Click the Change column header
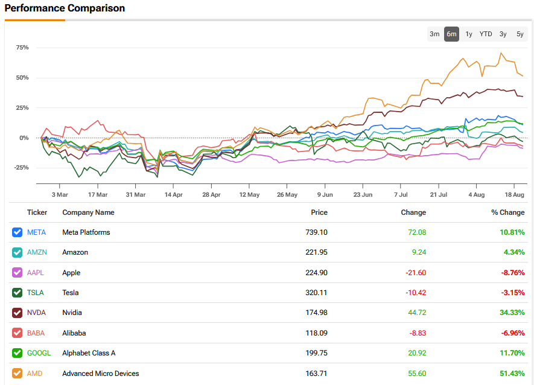534x385 pixels. [x=413, y=212]
